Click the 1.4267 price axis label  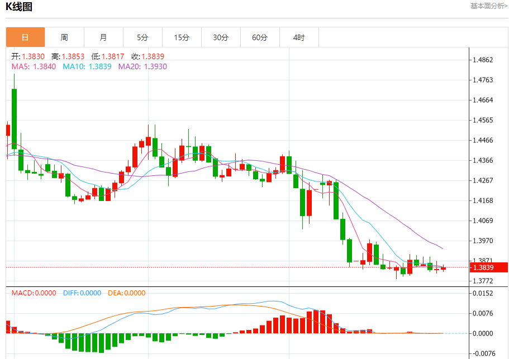click(483, 181)
